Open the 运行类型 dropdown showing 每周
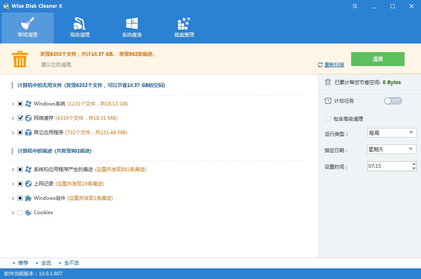Viewport: 421px width, 279px height. coord(391,133)
